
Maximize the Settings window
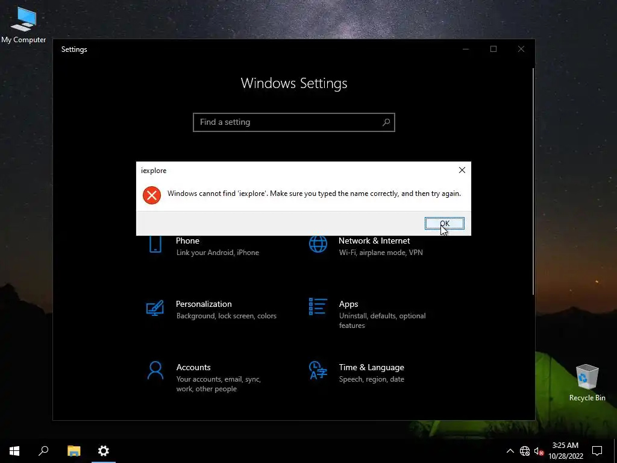coord(493,49)
